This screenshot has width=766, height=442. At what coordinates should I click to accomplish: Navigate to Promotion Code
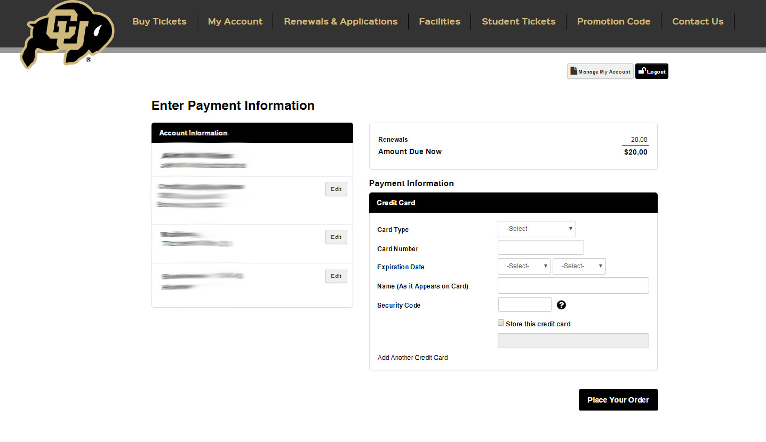pyautogui.click(x=613, y=21)
